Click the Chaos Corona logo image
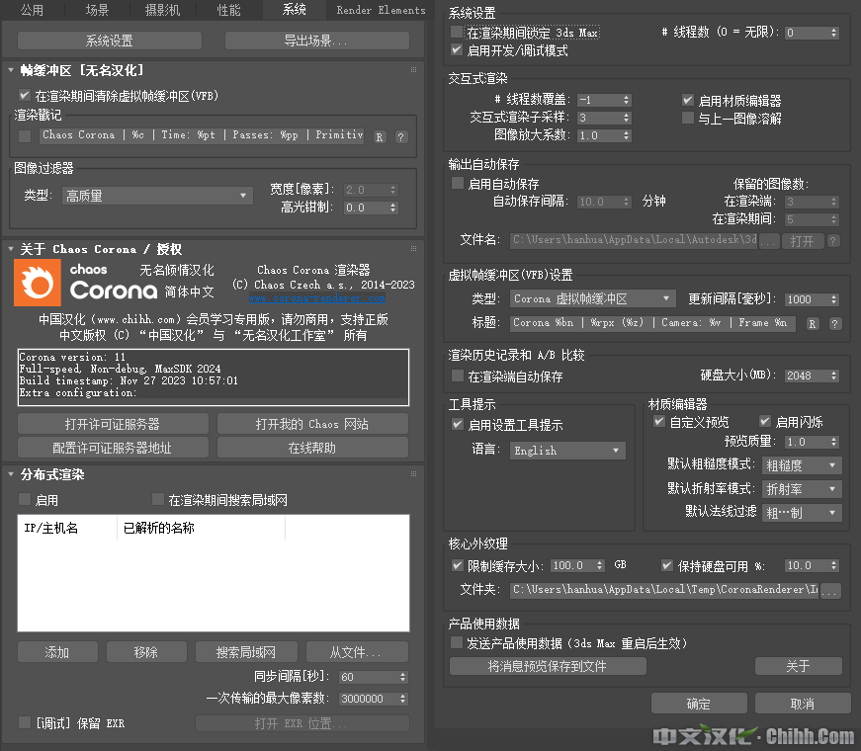 (x=38, y=283)
